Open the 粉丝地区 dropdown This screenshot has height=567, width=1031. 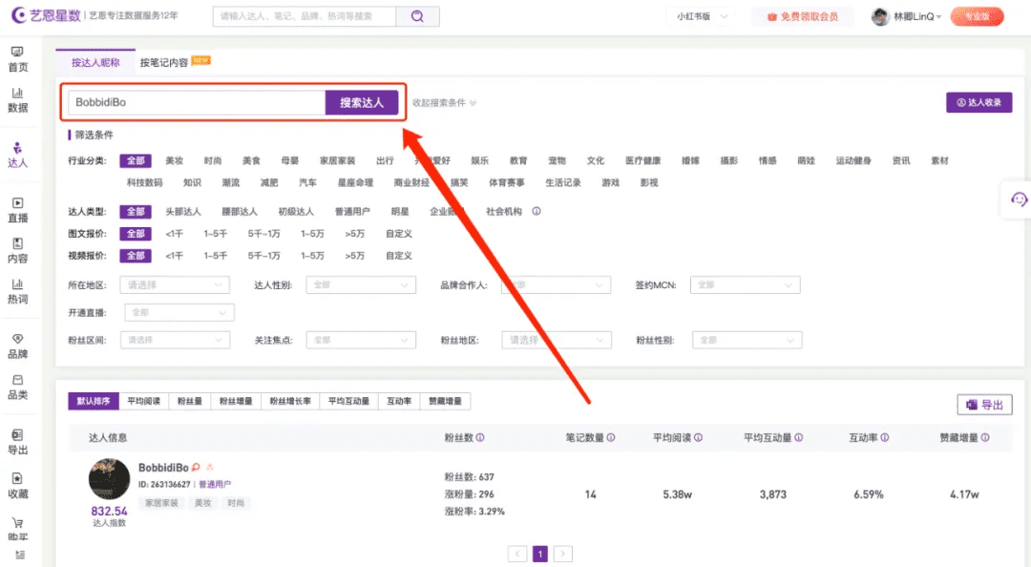557,340
